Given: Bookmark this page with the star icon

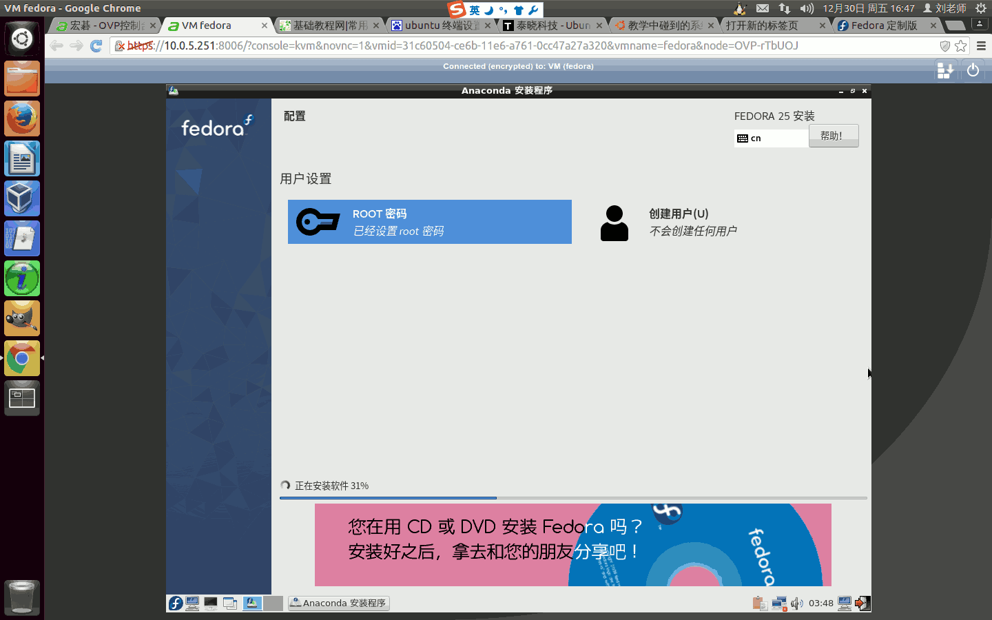Looking at the screenshot, I should click(961, 46).
